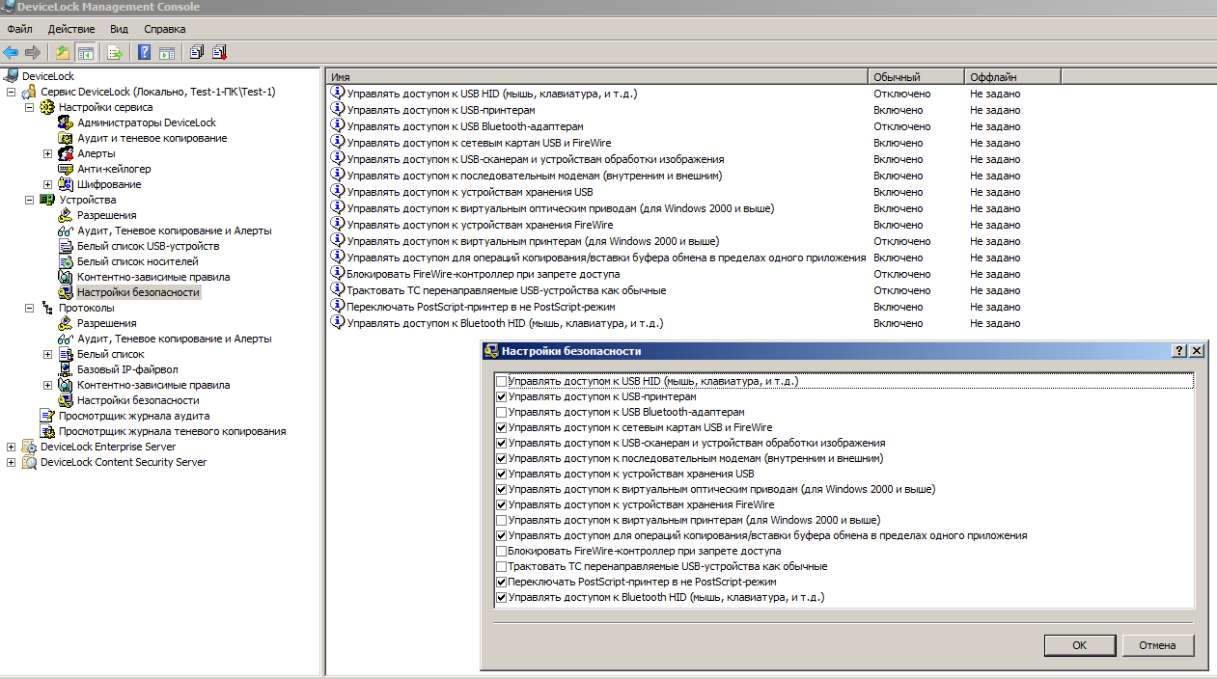Viewport: 1217px width, 679px height.
Task: Open the Вид menu
Action: (119, 30)
